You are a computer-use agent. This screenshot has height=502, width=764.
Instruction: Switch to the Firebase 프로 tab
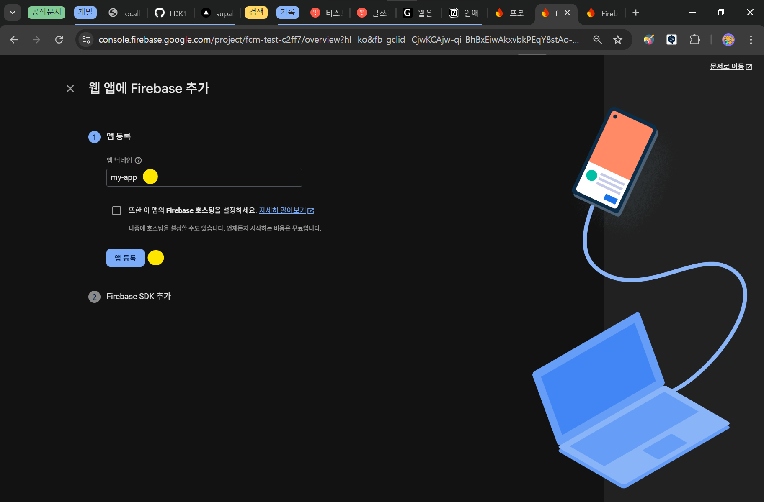pyautogui.click(x=510, y=13)
